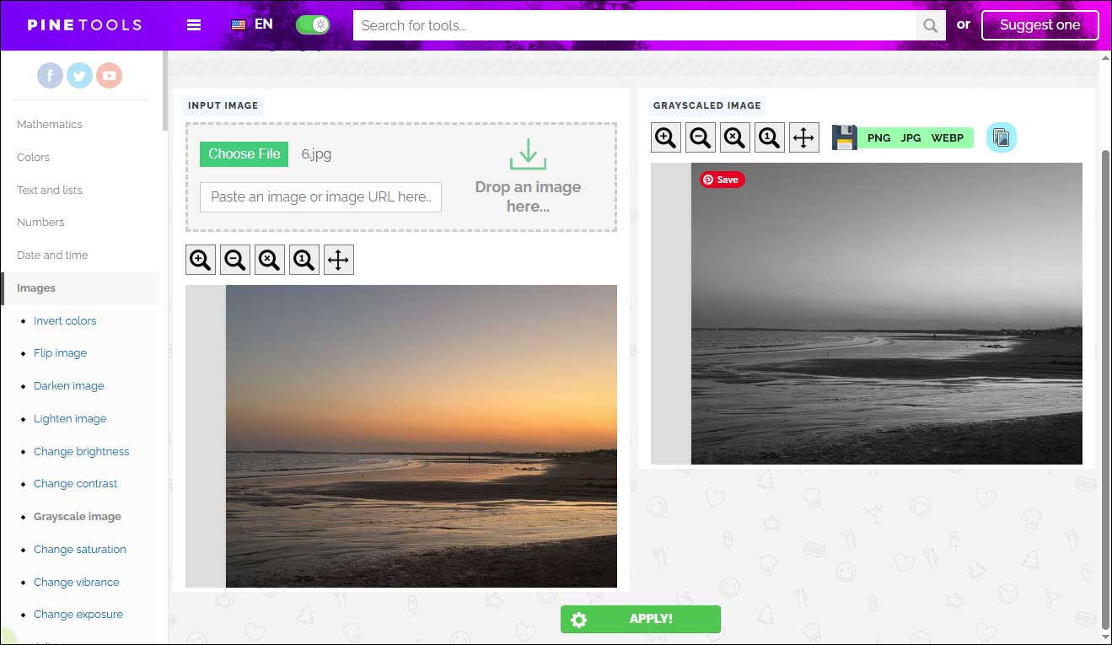The width and height of the screenshot is (1112, 645).
Task: Click the Pinterest Save badge on the result
Action: 722,179
